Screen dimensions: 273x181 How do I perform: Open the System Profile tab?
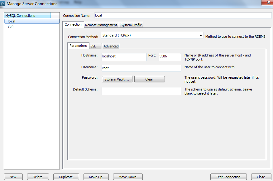[x=131, y=25]
